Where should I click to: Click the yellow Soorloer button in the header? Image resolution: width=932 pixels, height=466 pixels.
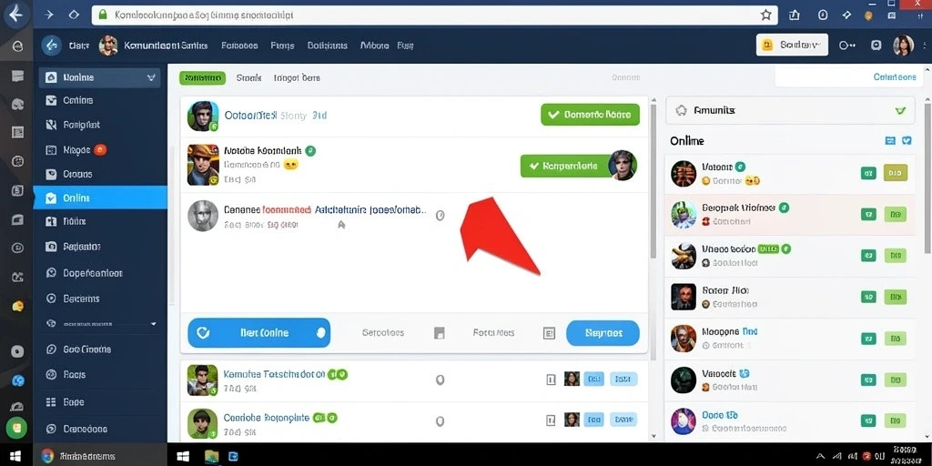click(x=792, y=45)
